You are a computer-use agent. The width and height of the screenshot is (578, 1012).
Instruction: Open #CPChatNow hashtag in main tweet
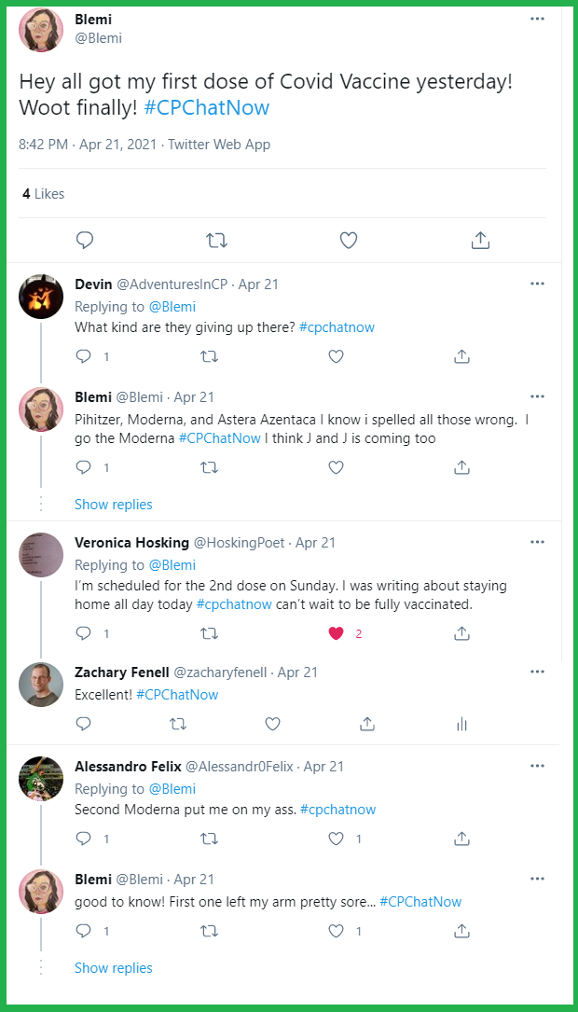tap(206, 107)
